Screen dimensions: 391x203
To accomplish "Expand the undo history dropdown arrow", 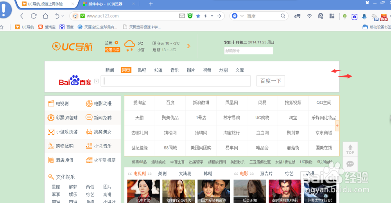I will click(x=63, y=16).
